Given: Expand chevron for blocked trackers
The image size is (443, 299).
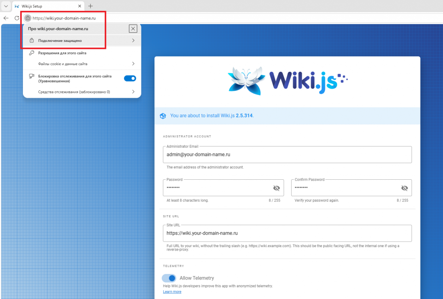Looking at the screenshot, I should 133,92.
